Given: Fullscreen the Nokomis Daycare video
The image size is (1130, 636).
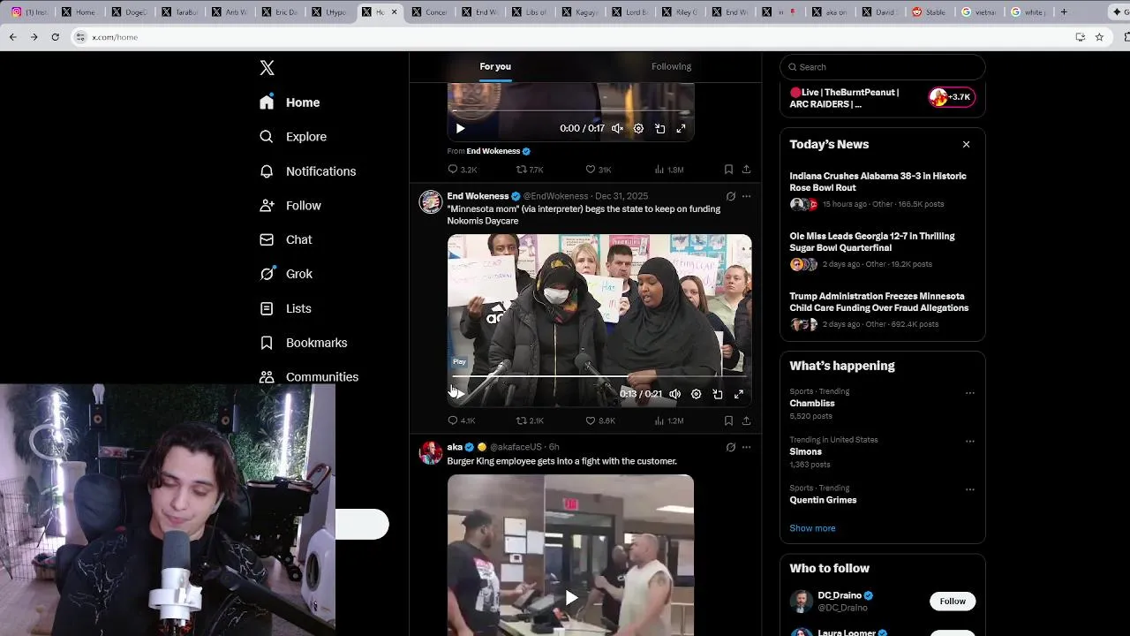Looking at the screenshot, I should [x=739, y=394].
